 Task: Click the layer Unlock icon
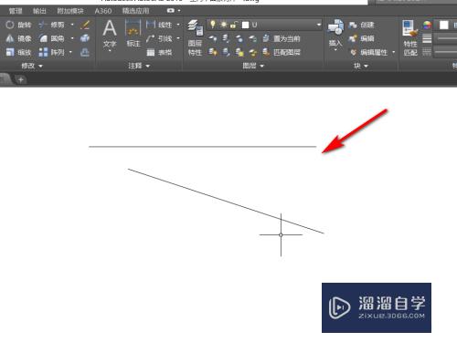pyautogui.click(x=252, y=52)
